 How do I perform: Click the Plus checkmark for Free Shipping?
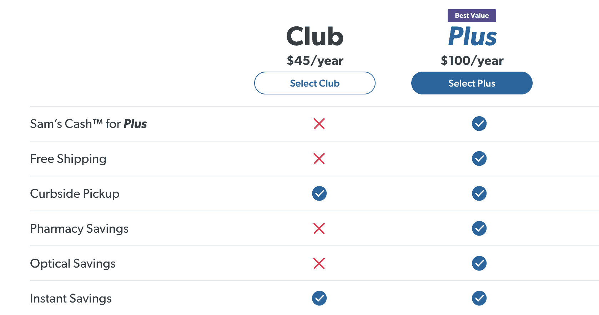(x=479, y=159)
